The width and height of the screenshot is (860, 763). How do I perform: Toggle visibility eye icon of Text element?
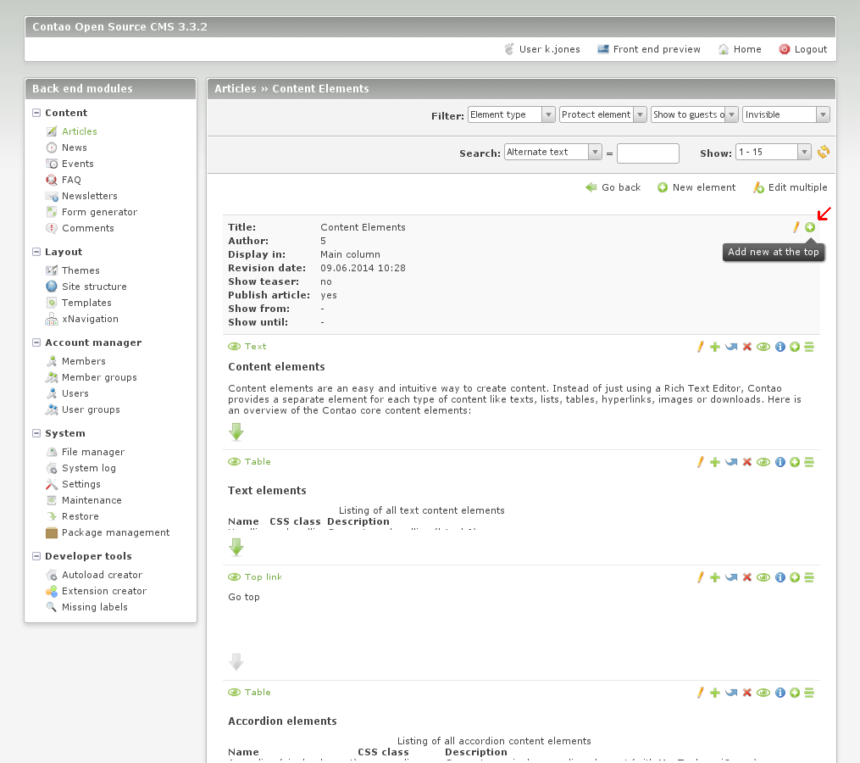pos(763,347)
